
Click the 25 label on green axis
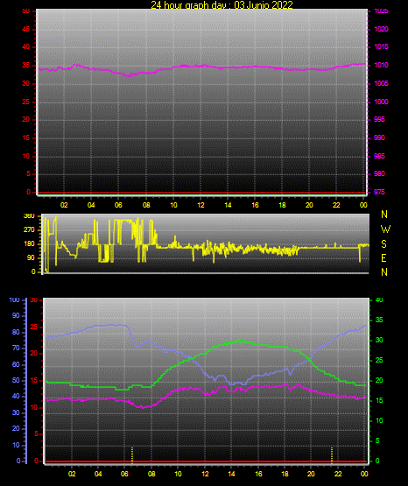[379, 360]
